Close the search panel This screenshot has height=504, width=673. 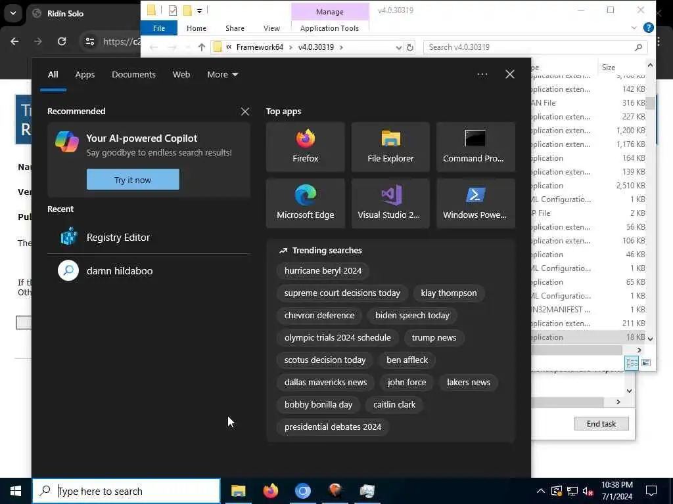[509, 74]
